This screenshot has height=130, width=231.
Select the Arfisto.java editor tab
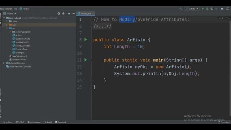pos(86,14)
